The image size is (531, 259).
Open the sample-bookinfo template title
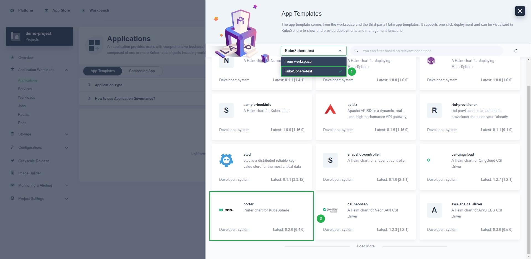(257, 104)
